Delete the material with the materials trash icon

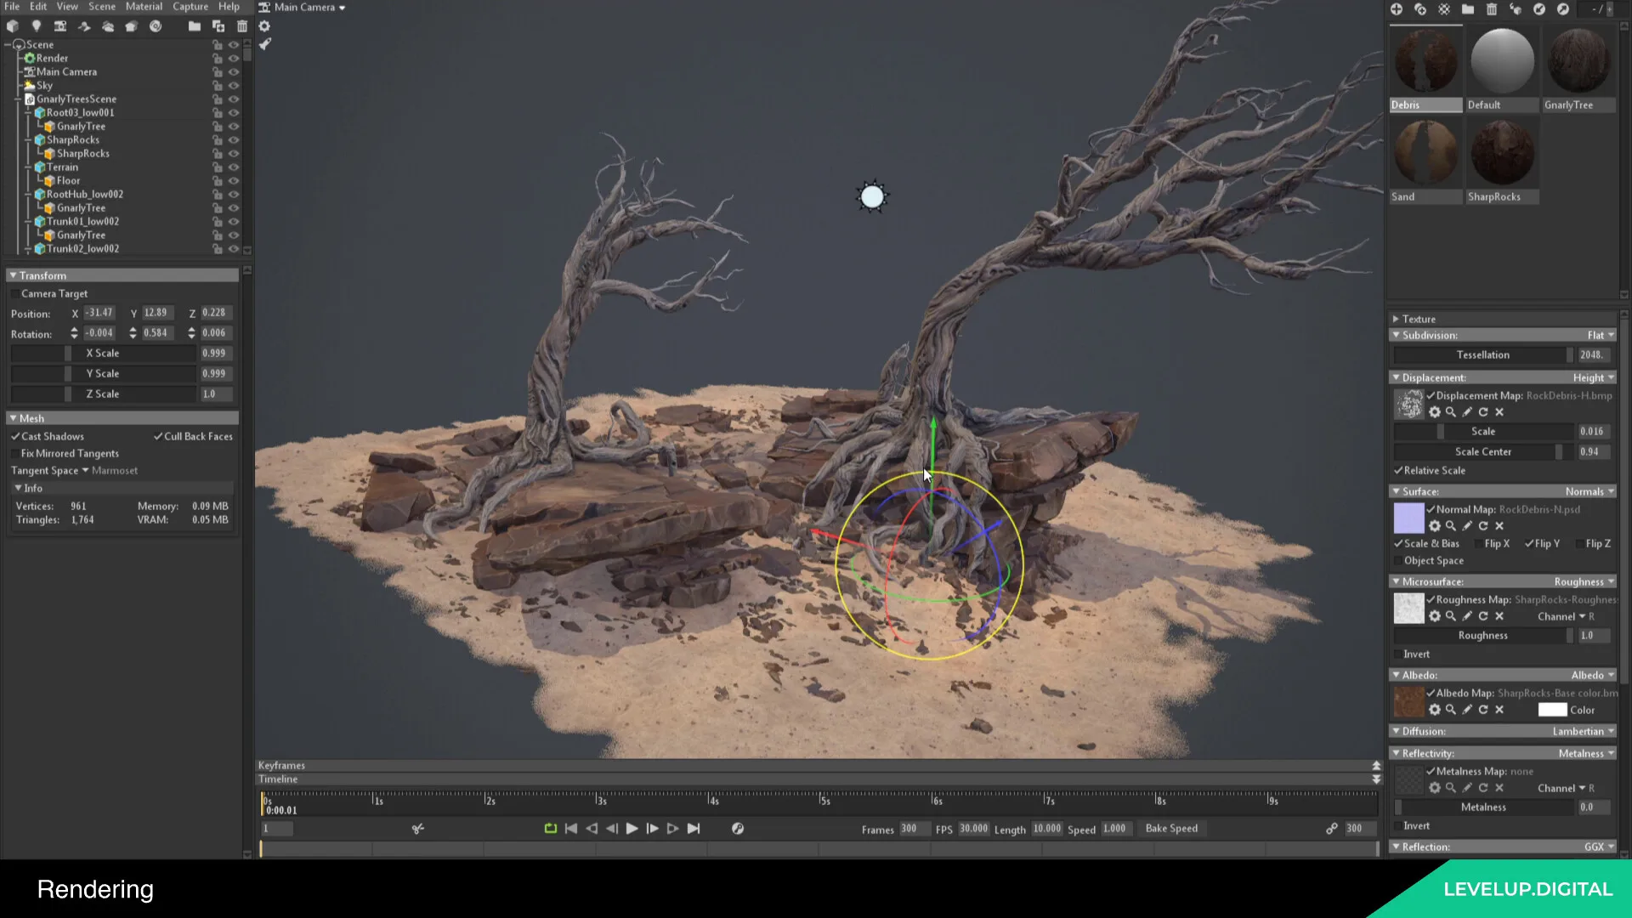click(x=1492, y=9)
